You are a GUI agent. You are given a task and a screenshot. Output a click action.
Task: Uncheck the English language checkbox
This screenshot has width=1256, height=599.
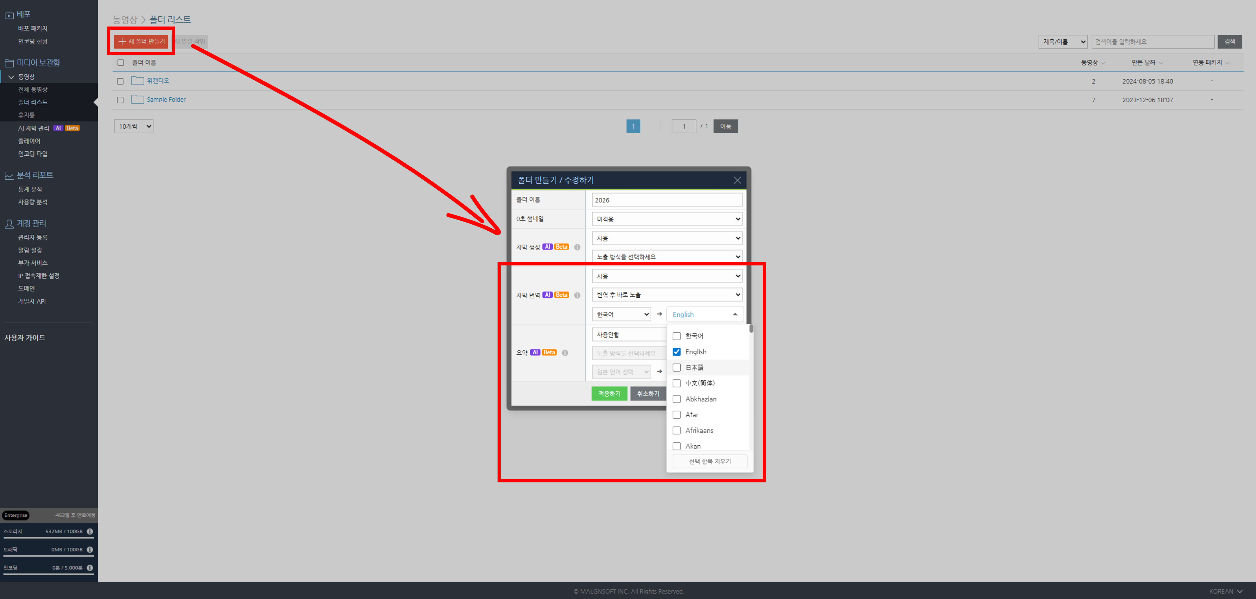[x=677, y=352]
